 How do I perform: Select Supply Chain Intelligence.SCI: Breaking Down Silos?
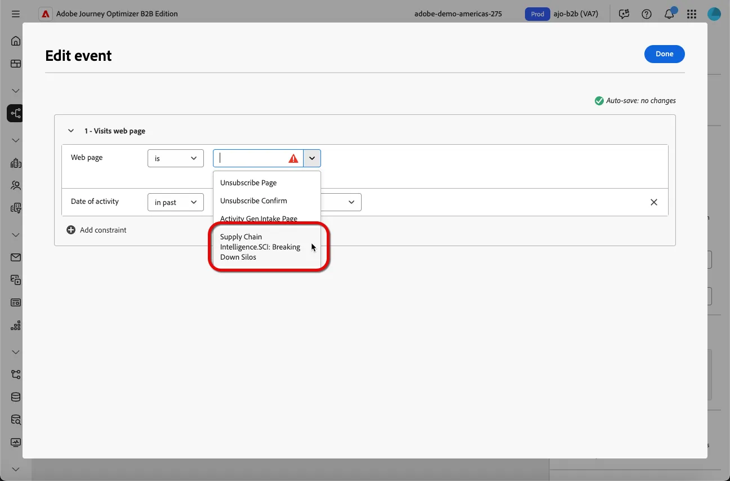coord(267,247)
